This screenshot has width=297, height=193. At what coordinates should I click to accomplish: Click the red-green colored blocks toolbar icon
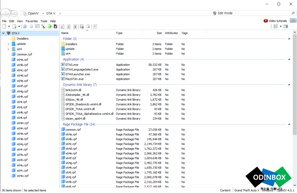point(43,26)
